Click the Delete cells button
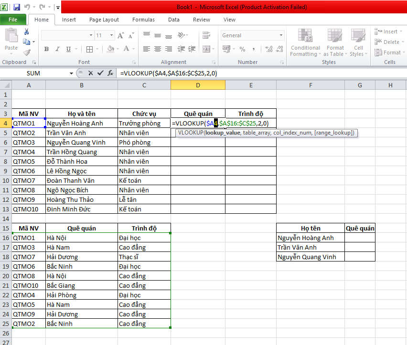The height and width of the screenshot is (345, 407). 389,42
